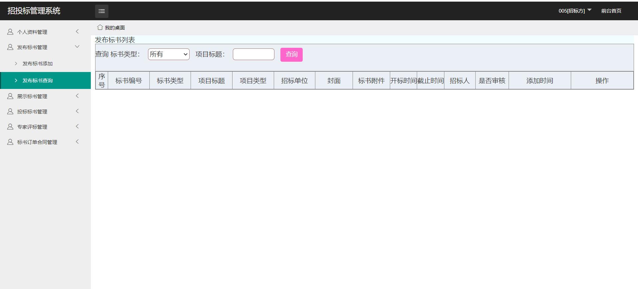Click the 是否审核 column header
The height and width of the screenshot is (289, 638).
click(x=492, y=81)
